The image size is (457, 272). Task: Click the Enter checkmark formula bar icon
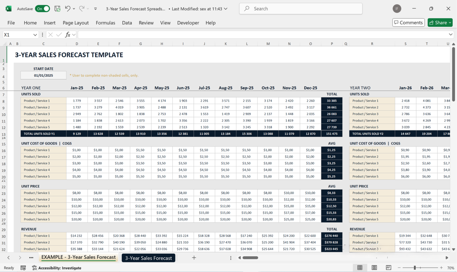[x=59, y=35]
